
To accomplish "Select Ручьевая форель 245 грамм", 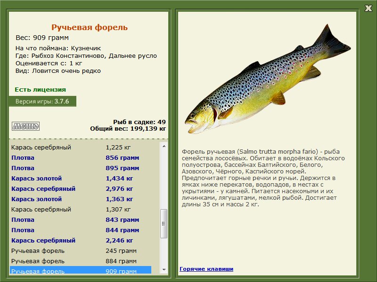I will coord(80,251).
